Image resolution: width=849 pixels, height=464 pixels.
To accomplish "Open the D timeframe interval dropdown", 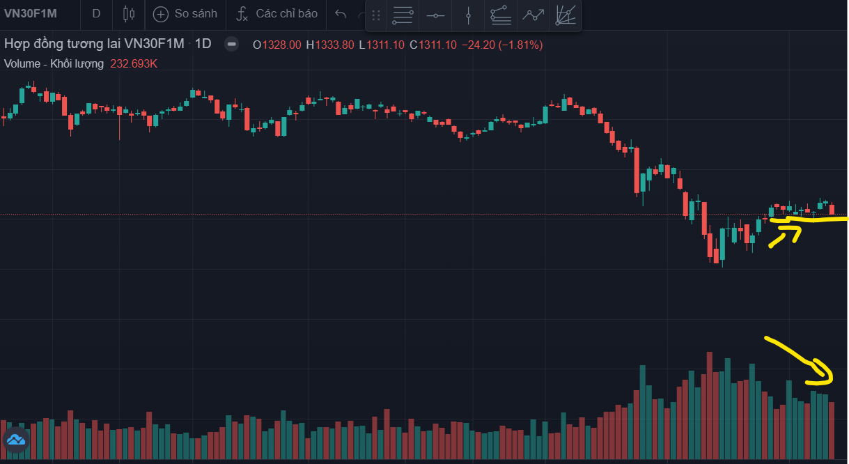I will pos(96,14).
